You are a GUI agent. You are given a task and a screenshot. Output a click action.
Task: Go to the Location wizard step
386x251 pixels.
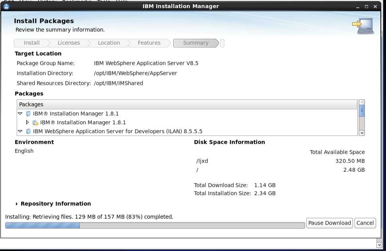pyautogui.click(x=109, y=43)
